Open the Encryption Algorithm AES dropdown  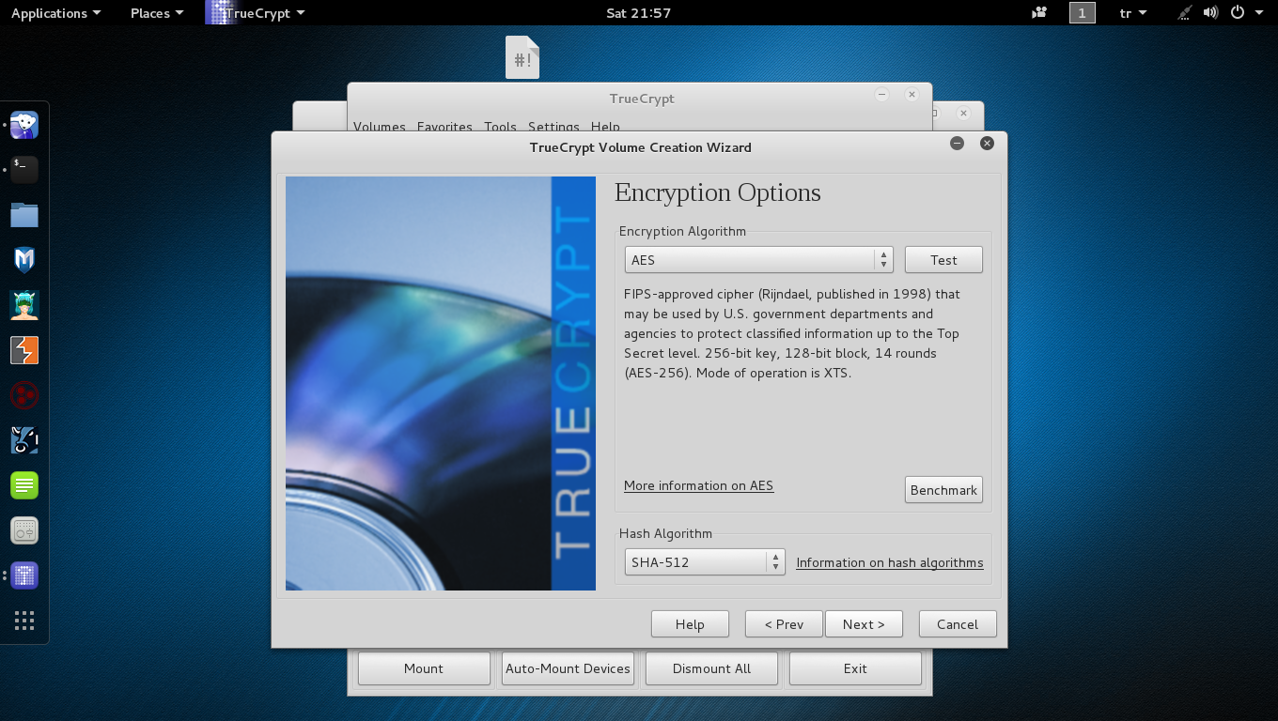pyautogui.click(x=758, y=260)
